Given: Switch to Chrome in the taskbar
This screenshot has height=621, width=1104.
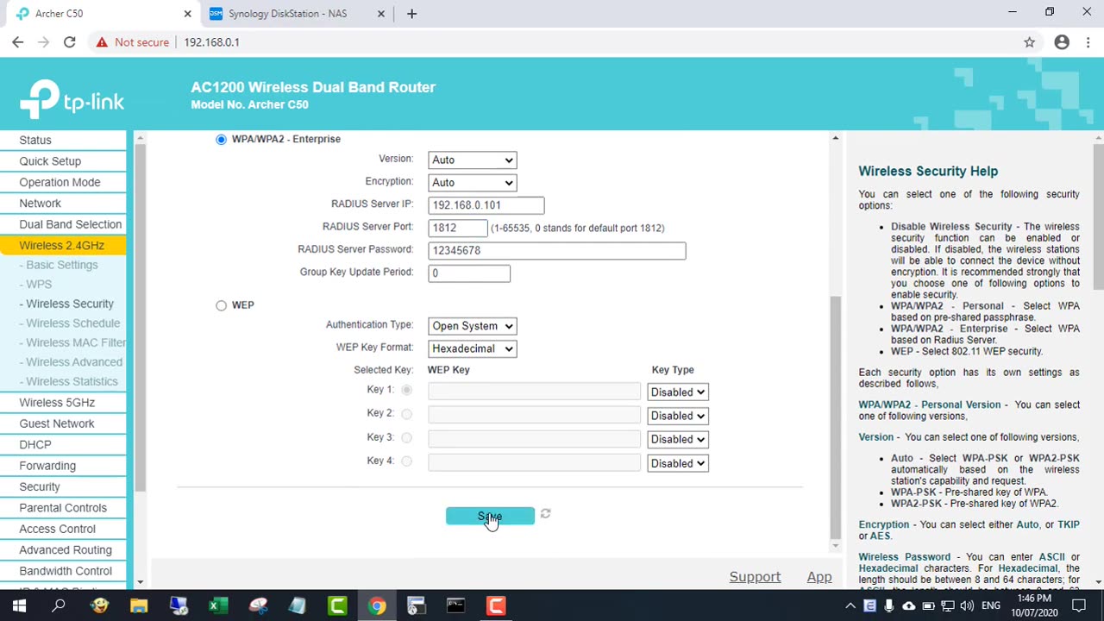Looking at the screenshot, I should click(377, 605).
